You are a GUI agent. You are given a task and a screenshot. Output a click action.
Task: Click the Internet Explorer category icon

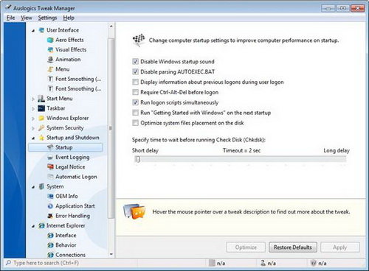coord(41,226)
